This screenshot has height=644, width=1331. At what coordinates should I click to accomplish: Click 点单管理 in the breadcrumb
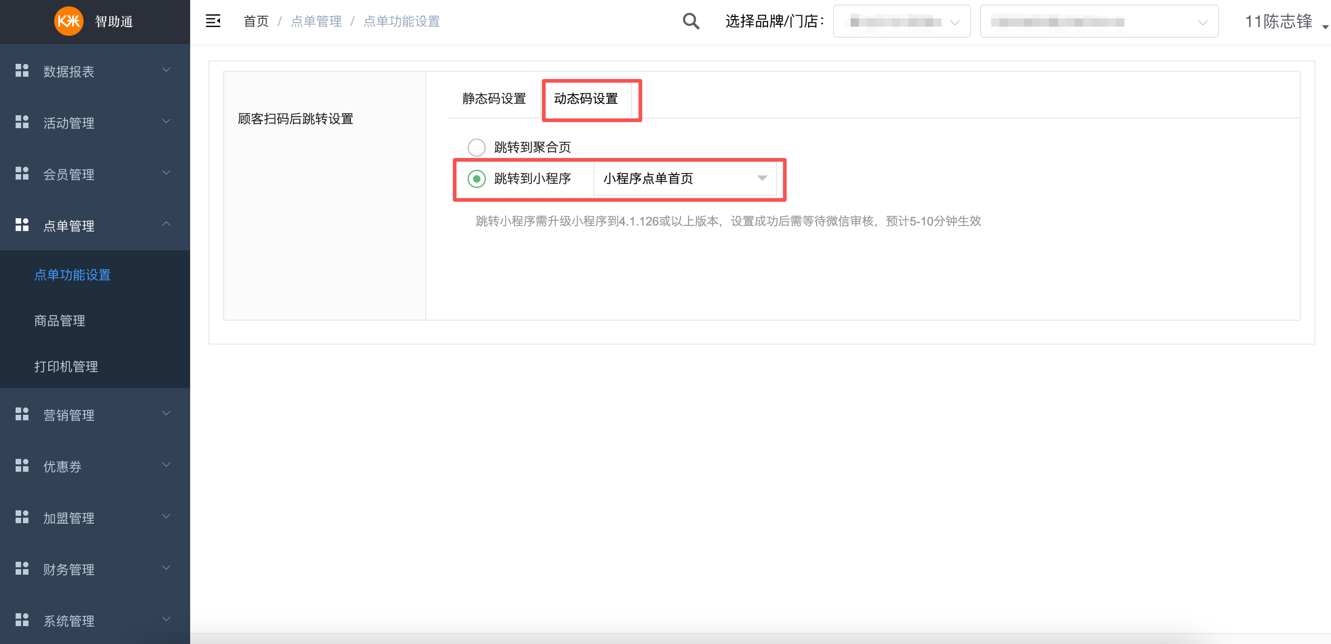pos(316,21)
